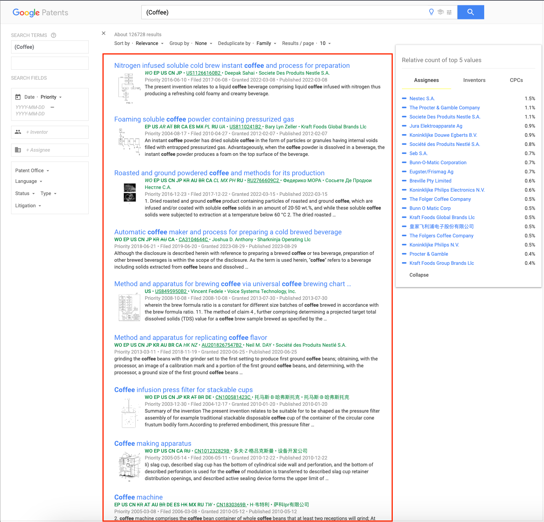Click patent number US8110241B2
Screen dimensions: 544x522
pyautogui.click(x=245, y=127)
